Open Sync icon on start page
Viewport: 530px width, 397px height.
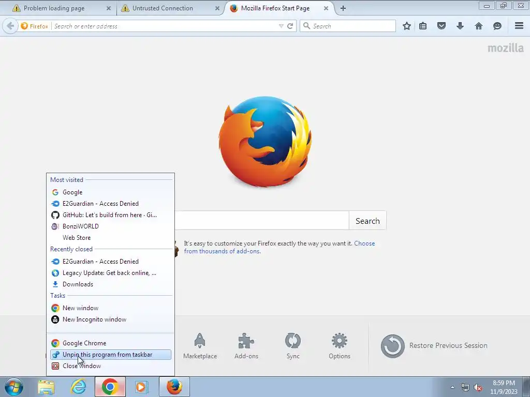[x=293, y=346]
